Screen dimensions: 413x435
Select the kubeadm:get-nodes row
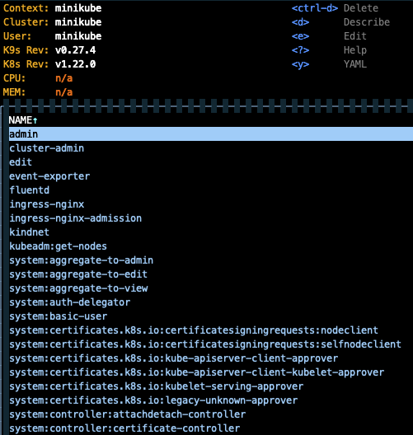211,246
